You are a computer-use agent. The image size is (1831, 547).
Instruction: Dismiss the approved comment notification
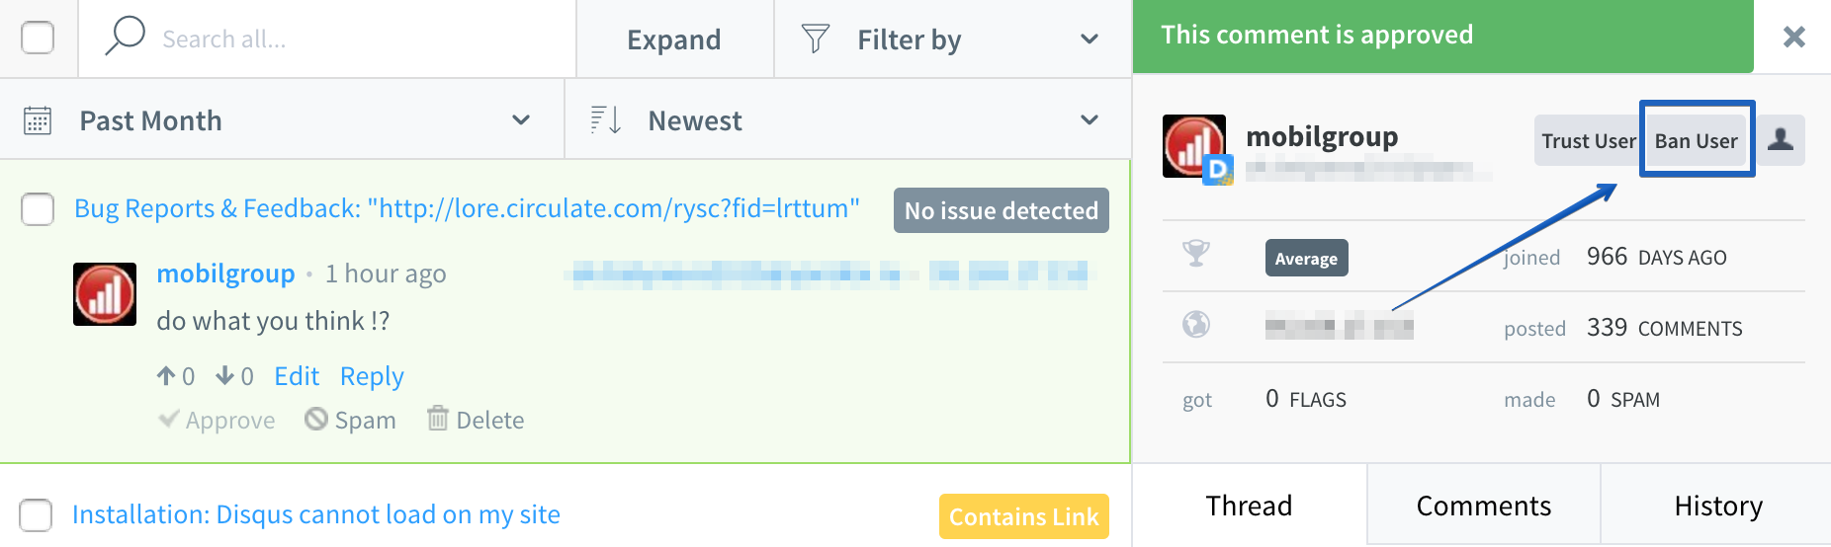[x=1793, y=37]
